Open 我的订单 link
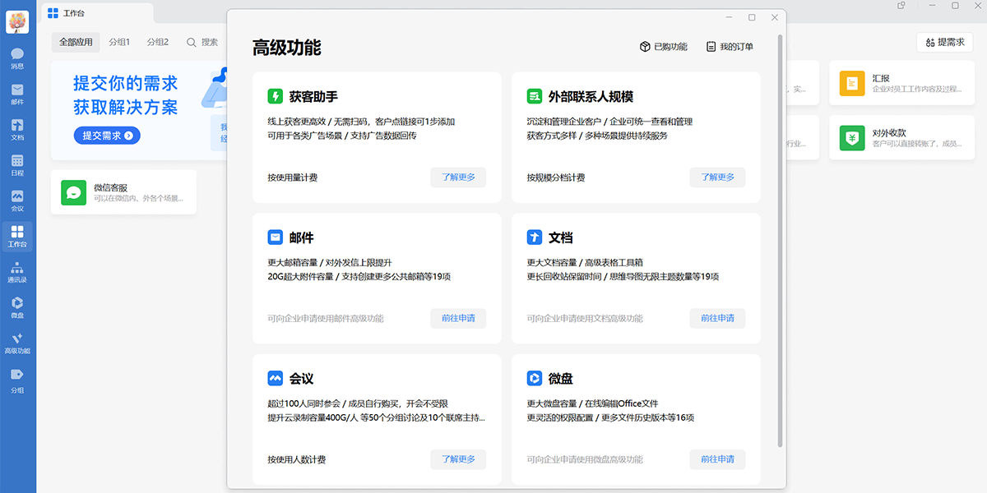 point(729,47)
